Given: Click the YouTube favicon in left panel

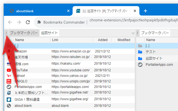Looking at the screenshot, I should [9, 70].
